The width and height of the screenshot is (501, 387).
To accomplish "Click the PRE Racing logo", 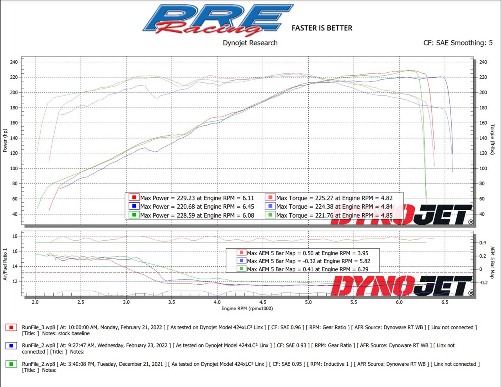I will point(218,20).
